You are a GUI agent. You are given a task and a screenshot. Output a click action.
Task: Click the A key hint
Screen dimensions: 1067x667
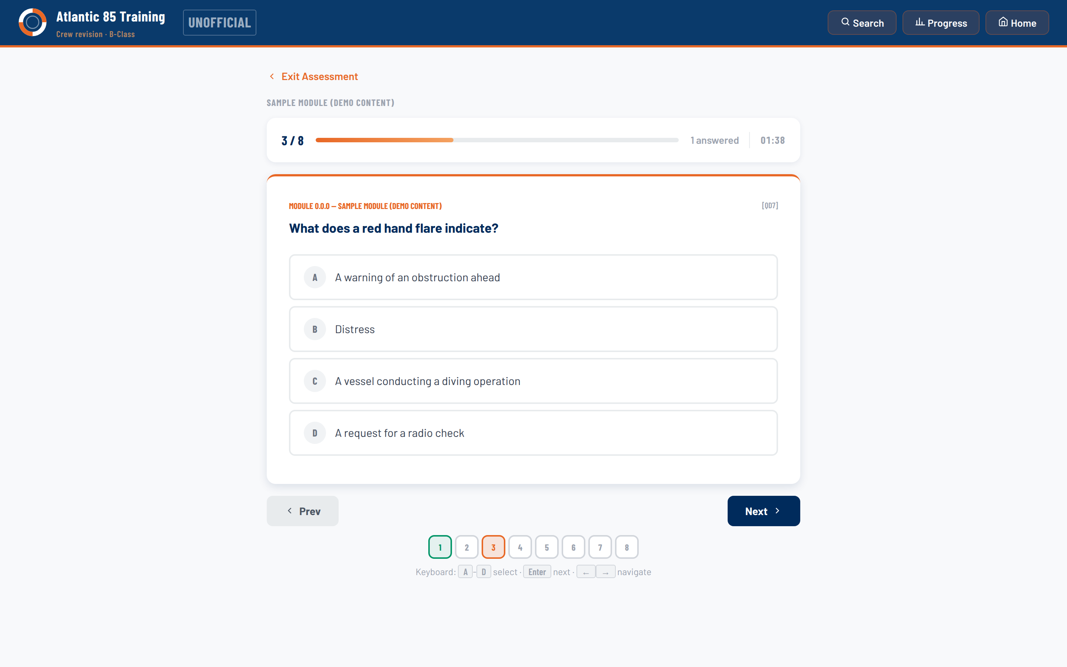pyautogui.click(x=465, y=572)
